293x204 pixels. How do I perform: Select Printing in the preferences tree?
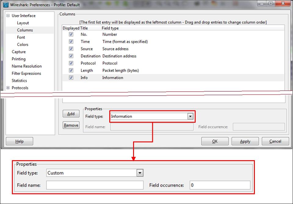(19, 59)
